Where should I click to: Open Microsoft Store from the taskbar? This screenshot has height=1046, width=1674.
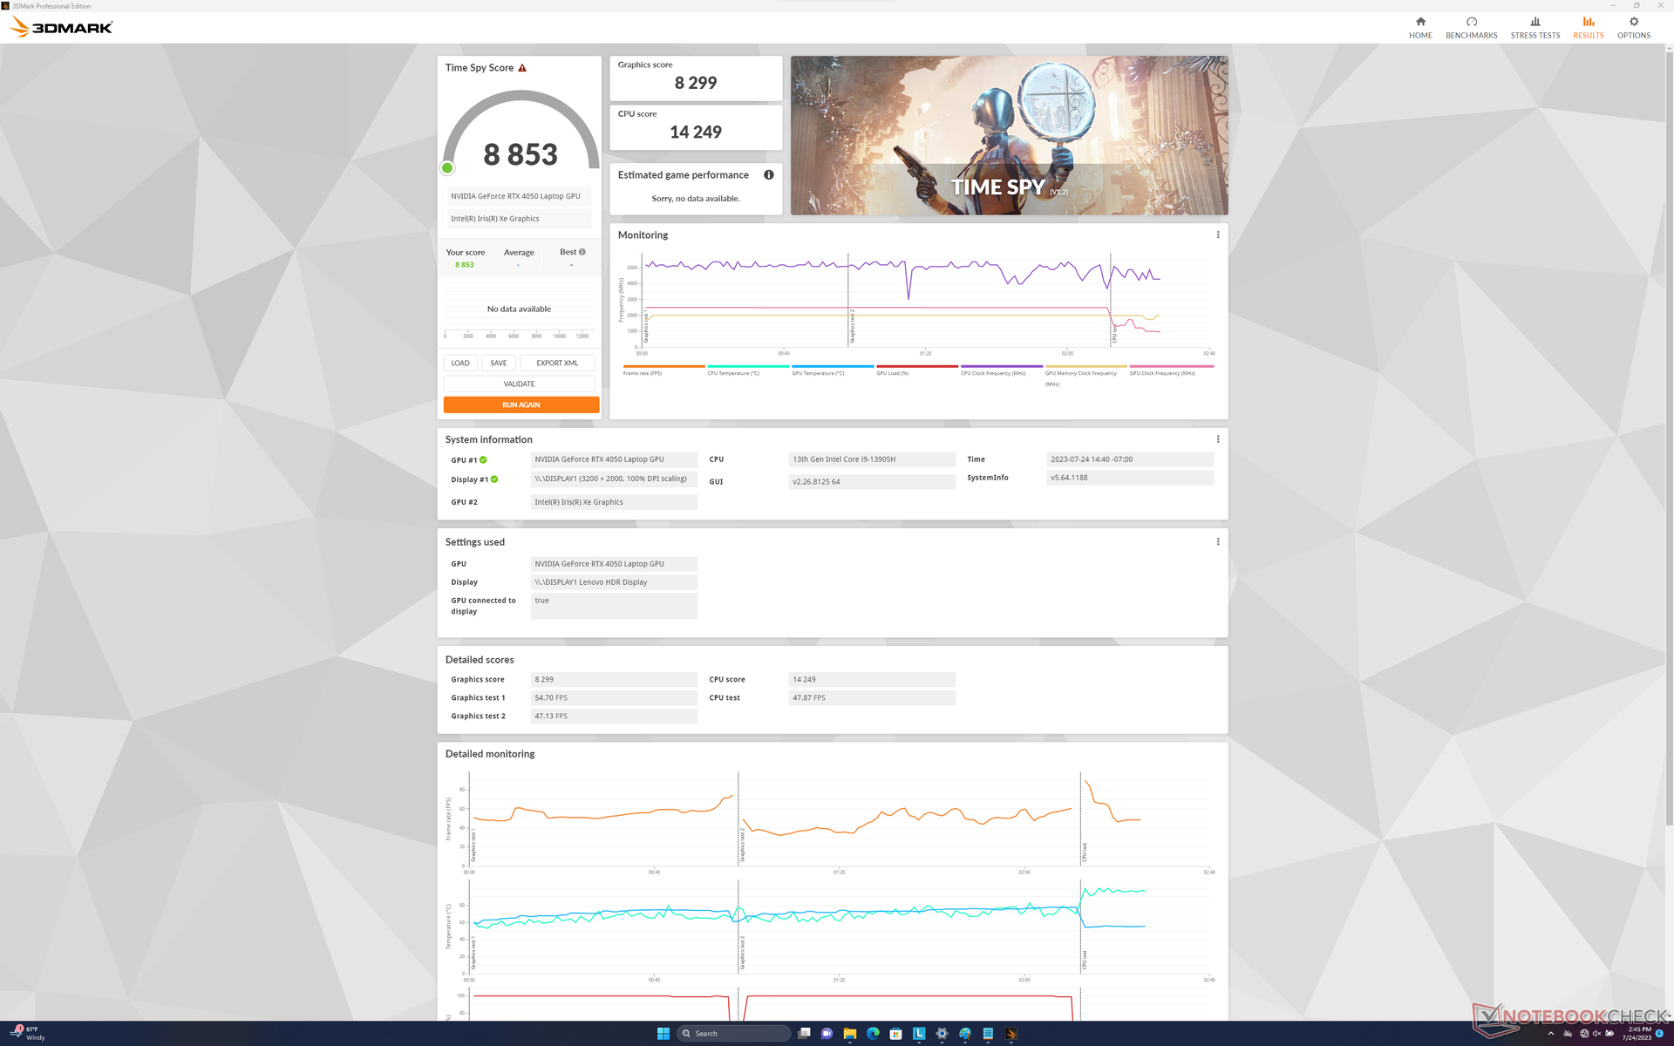[x=895, y=1034]
